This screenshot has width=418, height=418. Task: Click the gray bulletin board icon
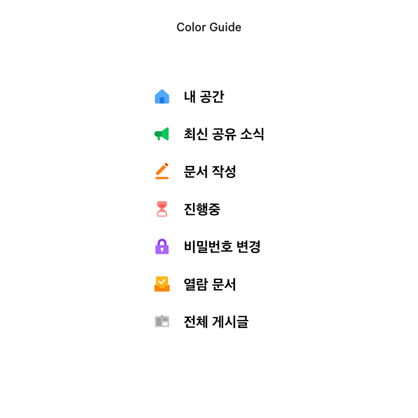point(162,322)
